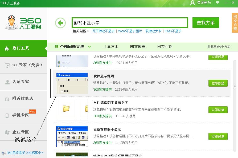This screenshot has height=158, width=238.
Task: Open the 提交方案 side tab
Action: 235,23
